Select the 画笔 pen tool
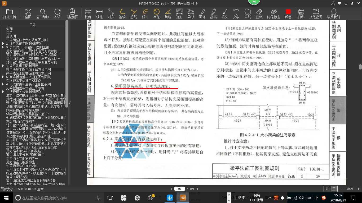The height and width of the screenshot is (203, 362). 202,13
